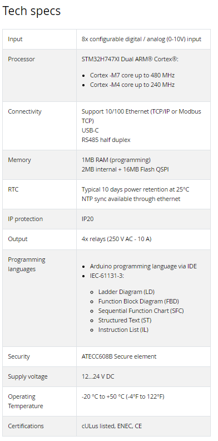The image size is (218, 441).
Task: Click the Cortex -M7 core up to 480 MHz bullet
Action: pyautogui.click(x=132, y=75)
